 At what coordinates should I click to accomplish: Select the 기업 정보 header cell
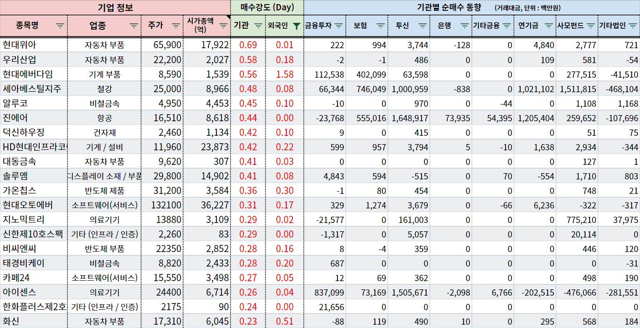(x=115, y=7)
